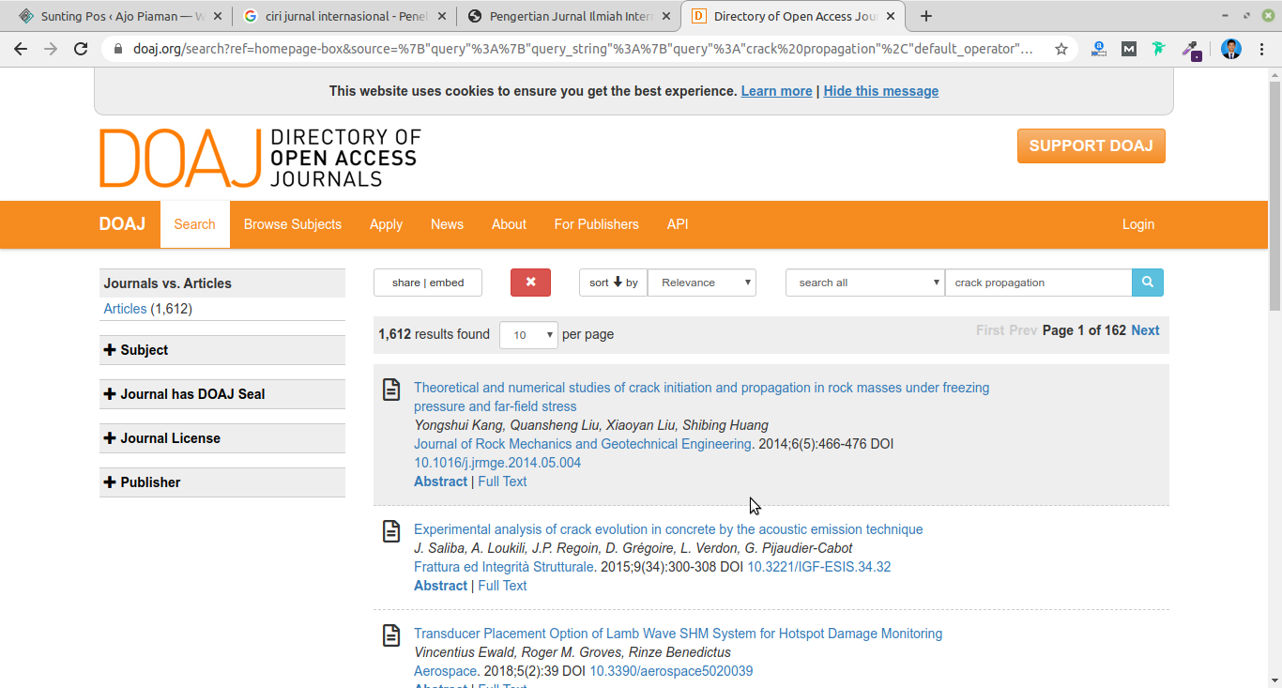
Task: Open Aerospace journal link
Action: click(445, 671)
